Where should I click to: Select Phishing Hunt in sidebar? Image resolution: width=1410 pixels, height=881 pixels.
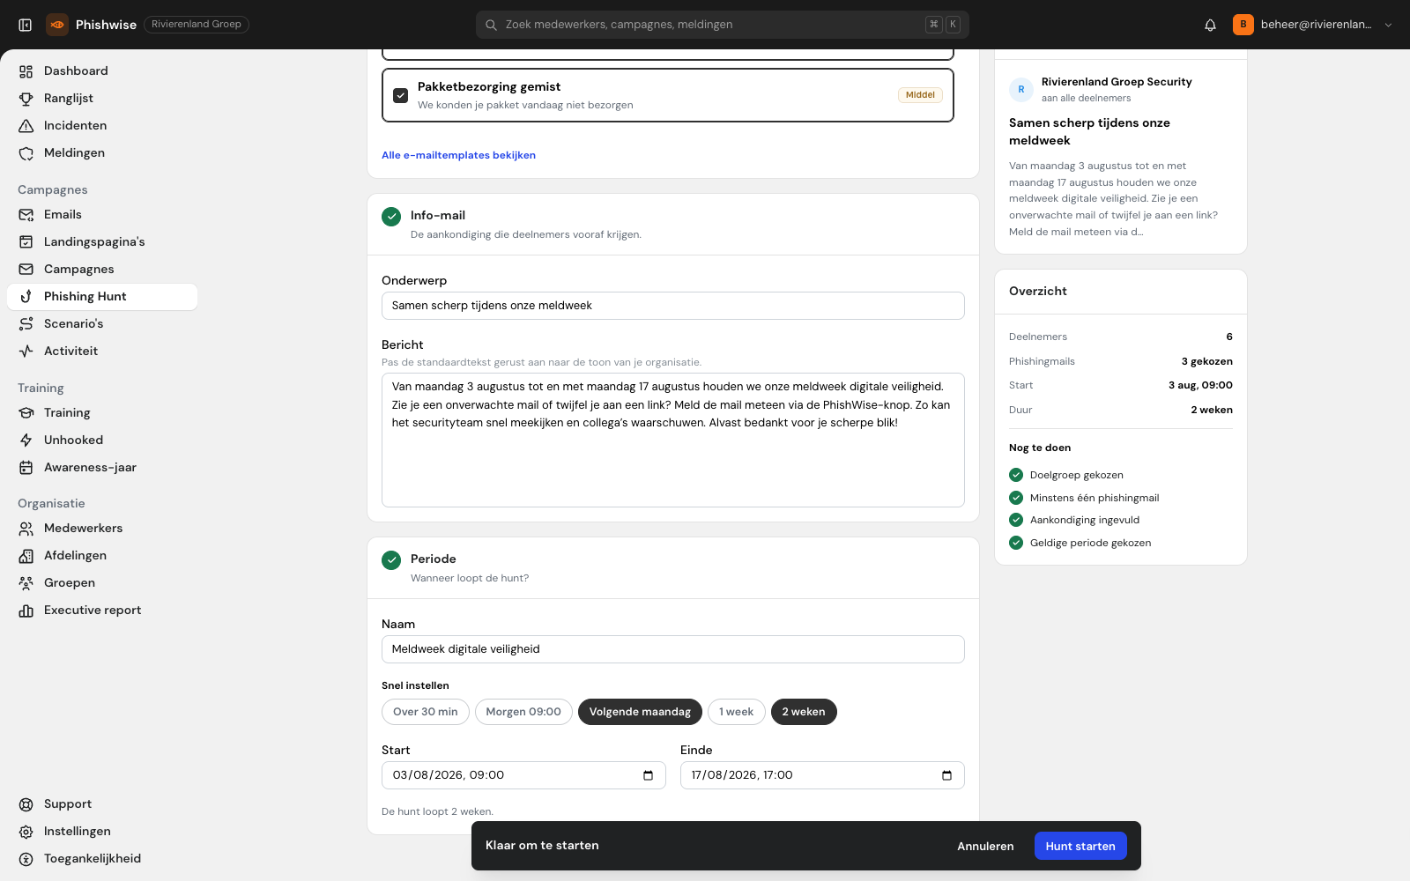102,297
